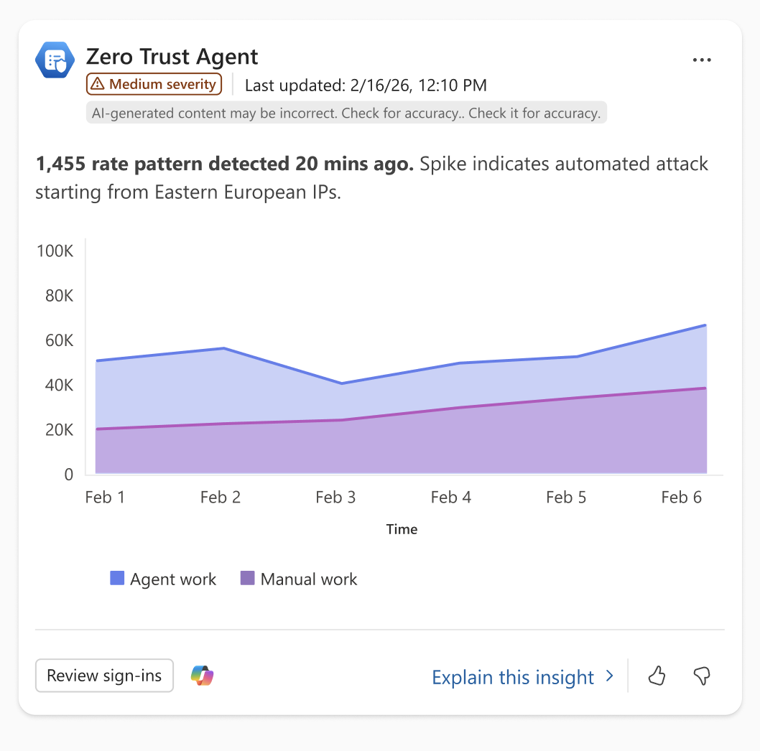The width and height of the screenshot is (760, 751).
Task: Click the Zero Trust Agent shield icon
Action: click(55, 60)
